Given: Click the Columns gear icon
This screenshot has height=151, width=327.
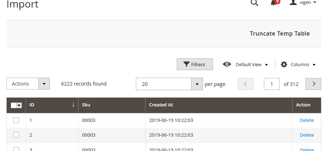Looking at the screenshot, I should click(284, 64).
